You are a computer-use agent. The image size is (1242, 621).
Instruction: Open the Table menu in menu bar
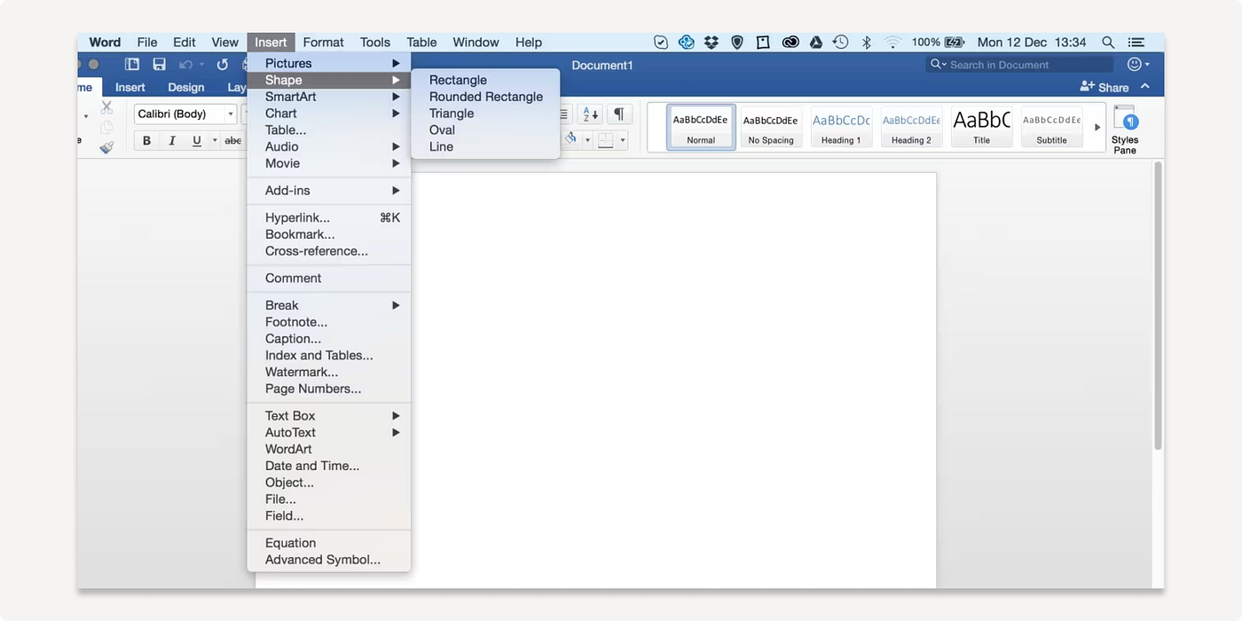pyautogui.click(x=421, y=42)
